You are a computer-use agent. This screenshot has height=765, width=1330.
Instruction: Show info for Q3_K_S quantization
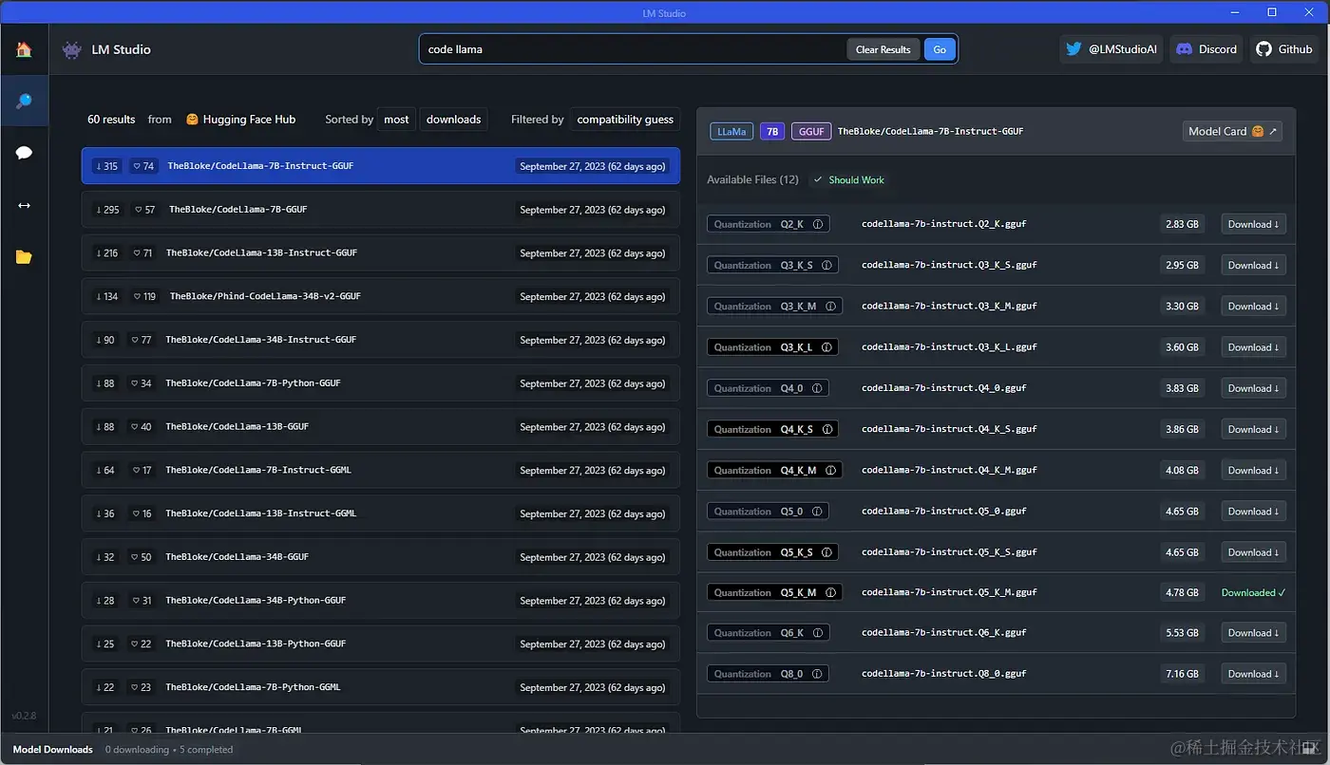[x=826, y=266]
